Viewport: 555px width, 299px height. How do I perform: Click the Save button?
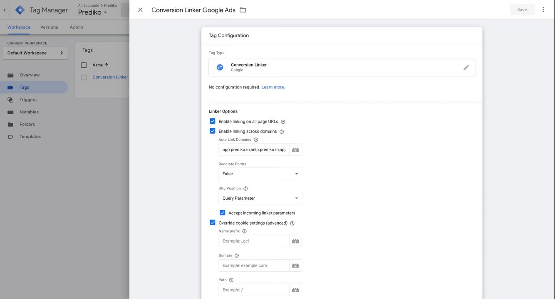click(522, 10)
